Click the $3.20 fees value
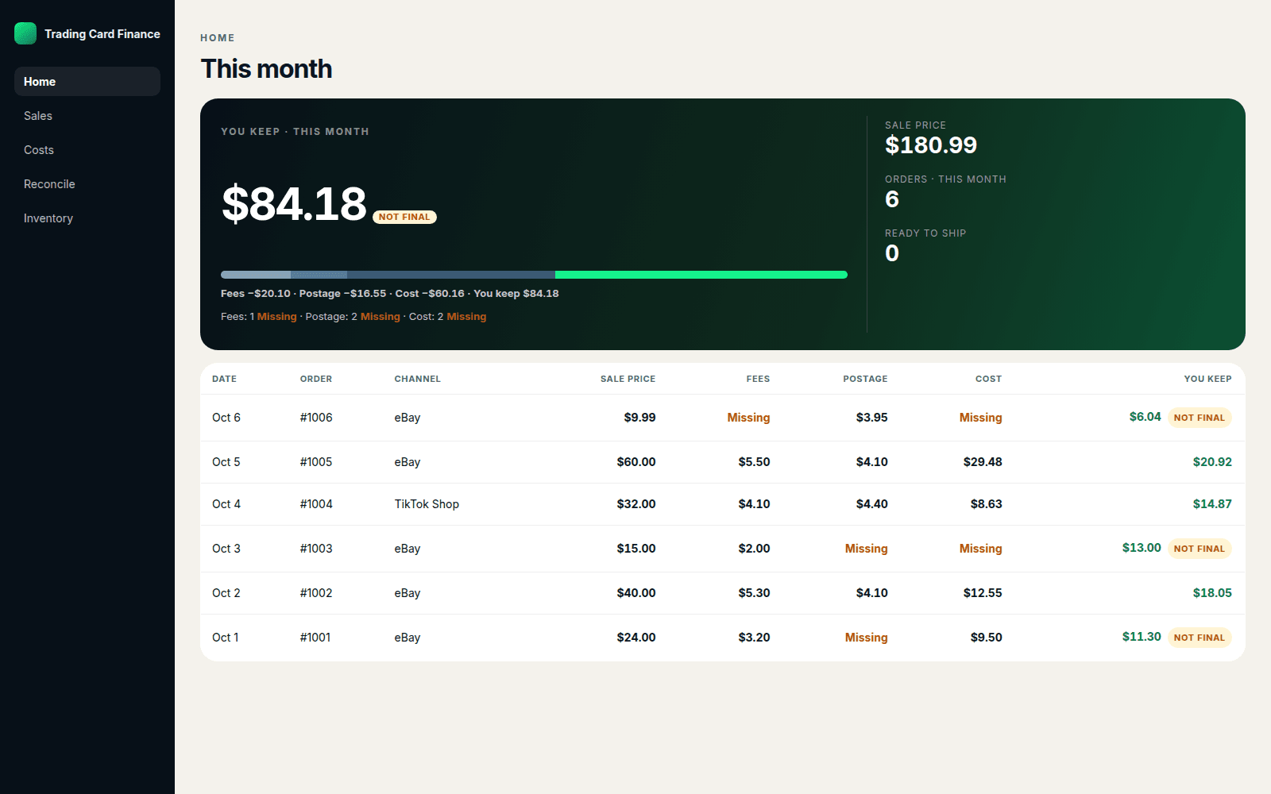The image size is (1271, 794). 754,638
